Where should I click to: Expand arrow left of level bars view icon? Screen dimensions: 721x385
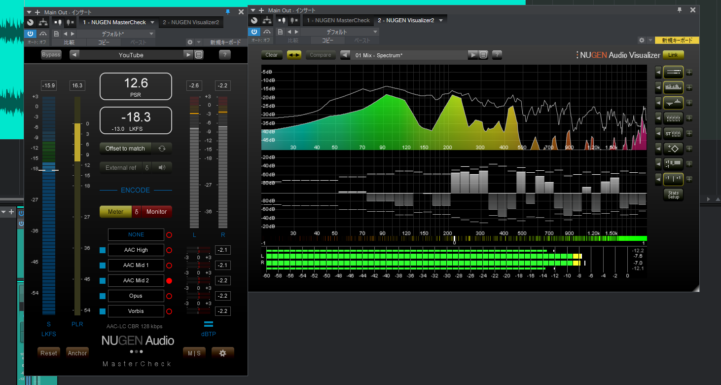click(658, 73)
